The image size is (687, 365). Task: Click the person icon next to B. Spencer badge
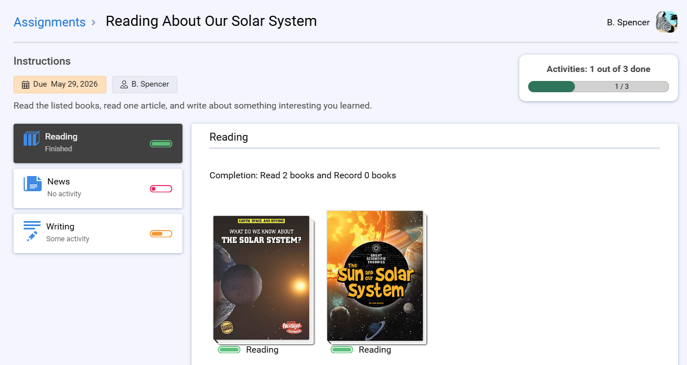124,84
